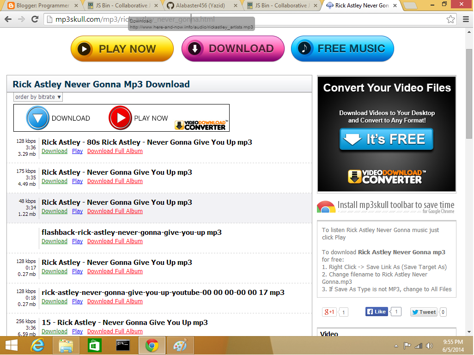The width and height of the screenshot is (474, 355).
Task: Click the Google +1 button
Action: coord(329,312)
